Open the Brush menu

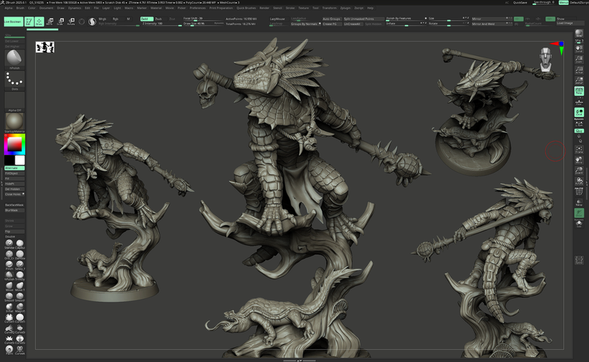pos(20,8)
